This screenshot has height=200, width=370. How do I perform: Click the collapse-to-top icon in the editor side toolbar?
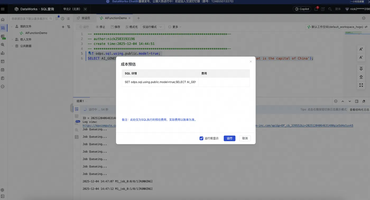361,69
